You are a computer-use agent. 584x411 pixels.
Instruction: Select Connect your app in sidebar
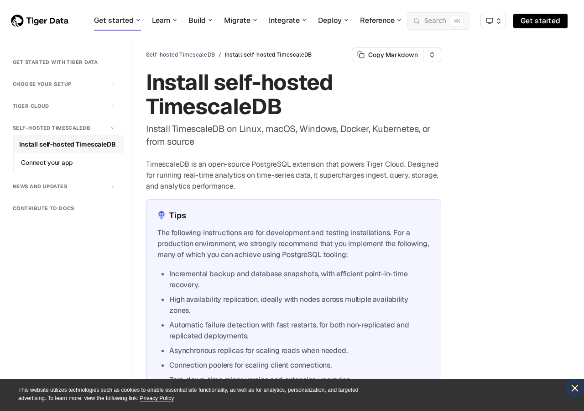click(x=47, y=163)
